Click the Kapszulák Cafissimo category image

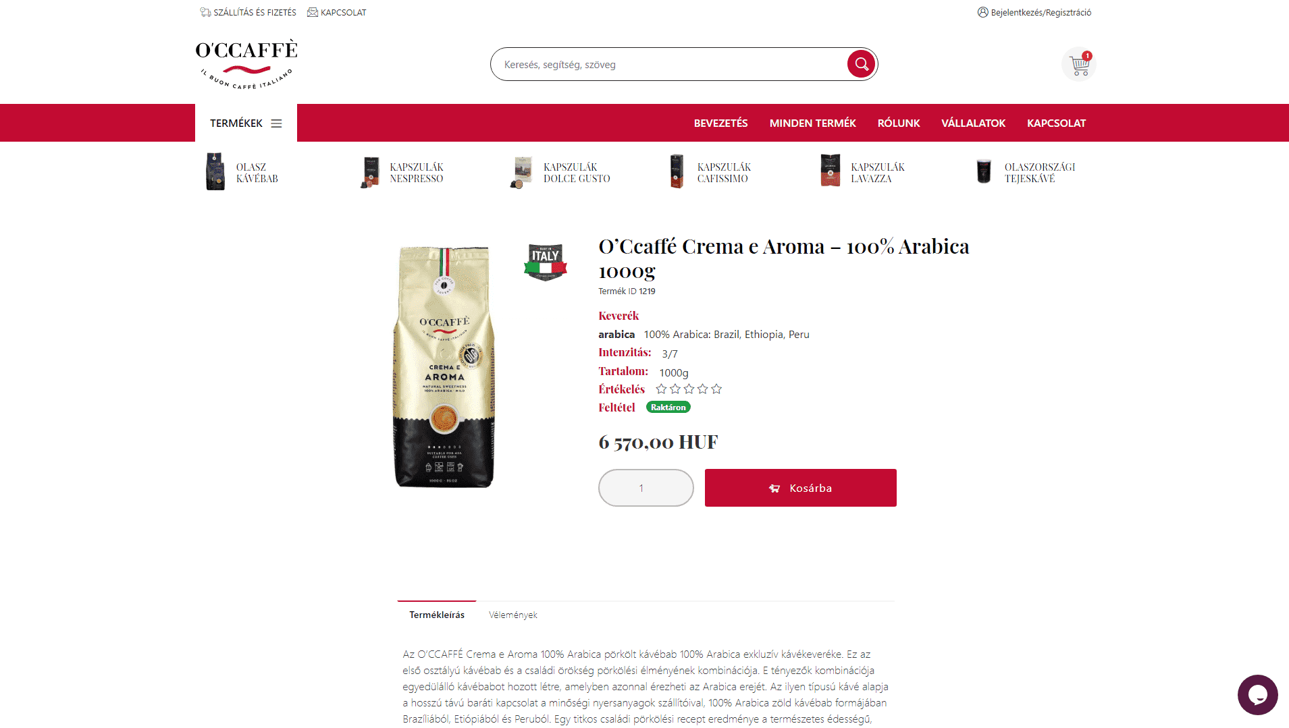click(677, 171)
